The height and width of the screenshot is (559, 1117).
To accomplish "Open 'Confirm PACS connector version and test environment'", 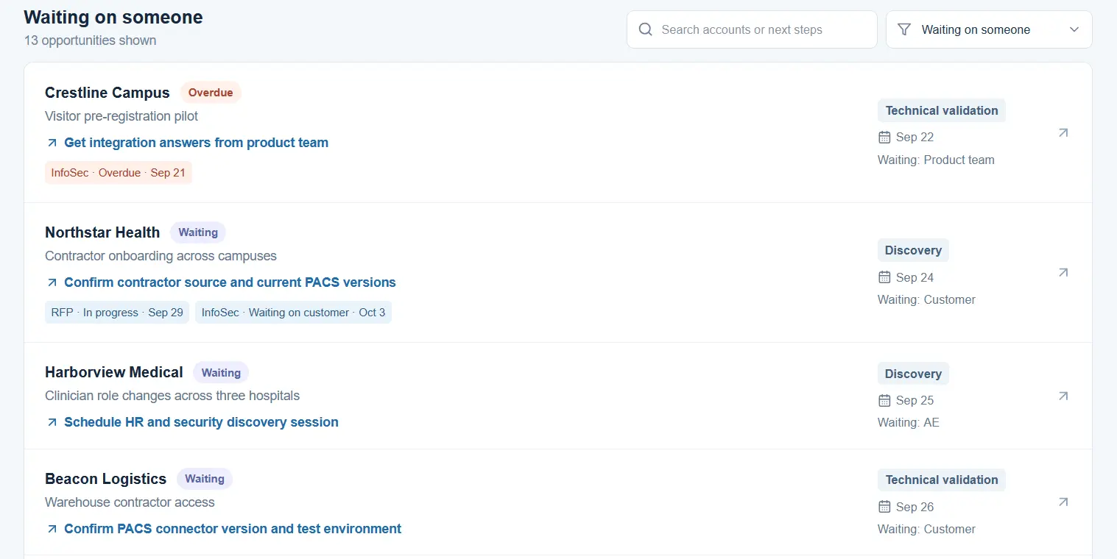I will (233, 529).
